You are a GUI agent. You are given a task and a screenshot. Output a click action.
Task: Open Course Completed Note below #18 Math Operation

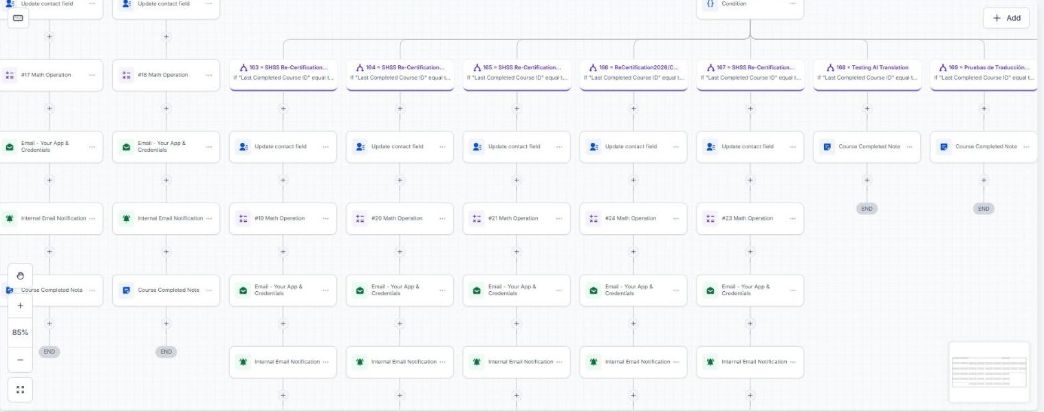pyautogui.click(x=166, y=290)
